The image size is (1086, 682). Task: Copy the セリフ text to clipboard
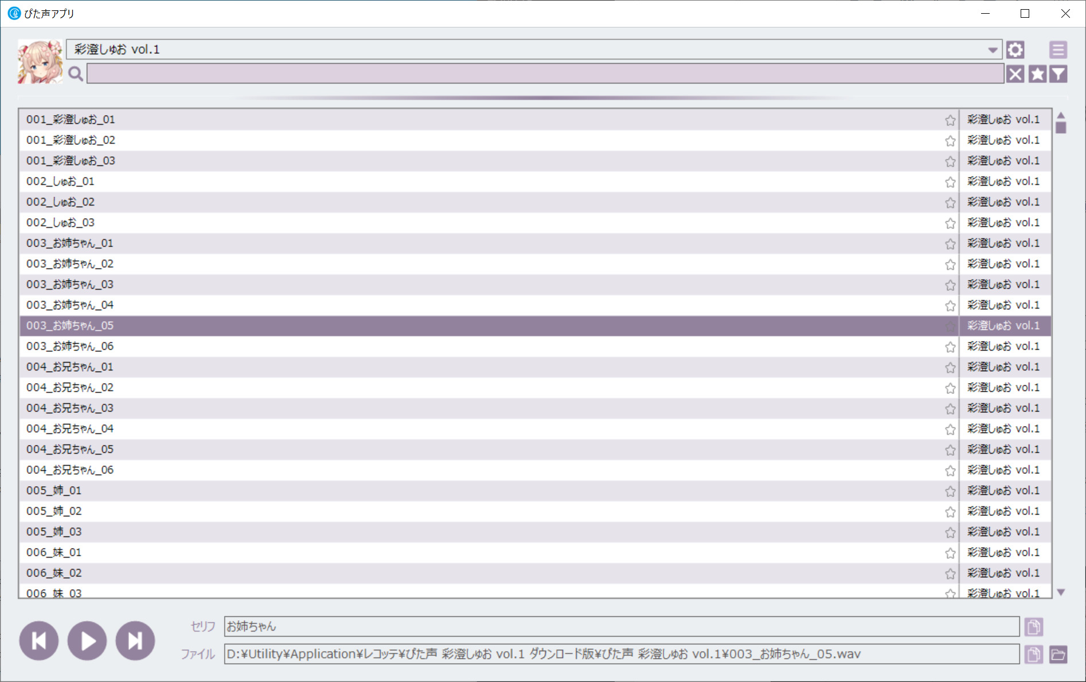coord(1034,627)
